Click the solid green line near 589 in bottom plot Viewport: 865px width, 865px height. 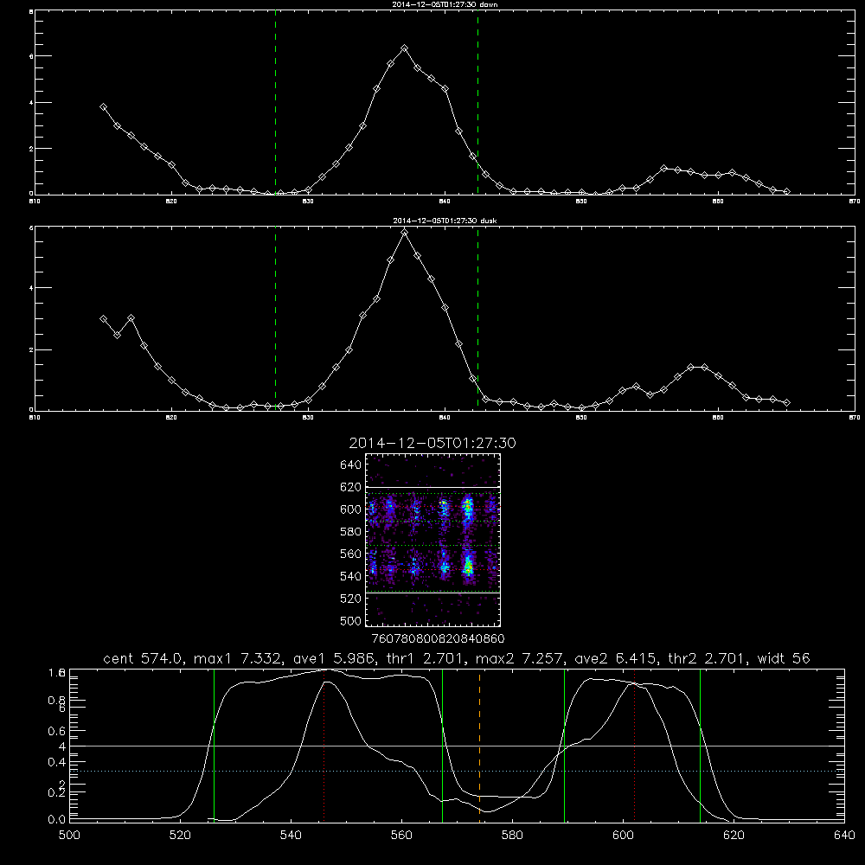tap(564, 745)
